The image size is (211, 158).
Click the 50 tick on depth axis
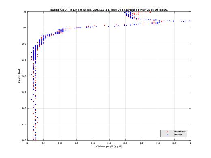tap(24, 28)
